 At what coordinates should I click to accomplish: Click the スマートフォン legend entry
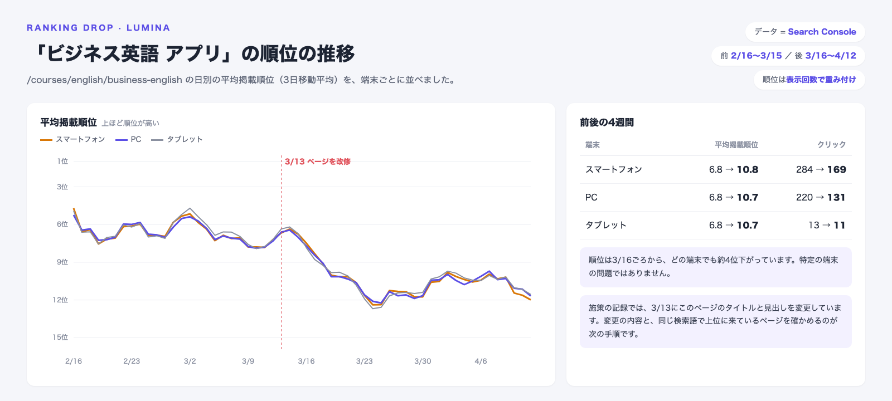pyautogui.click(x=72, y=139)
